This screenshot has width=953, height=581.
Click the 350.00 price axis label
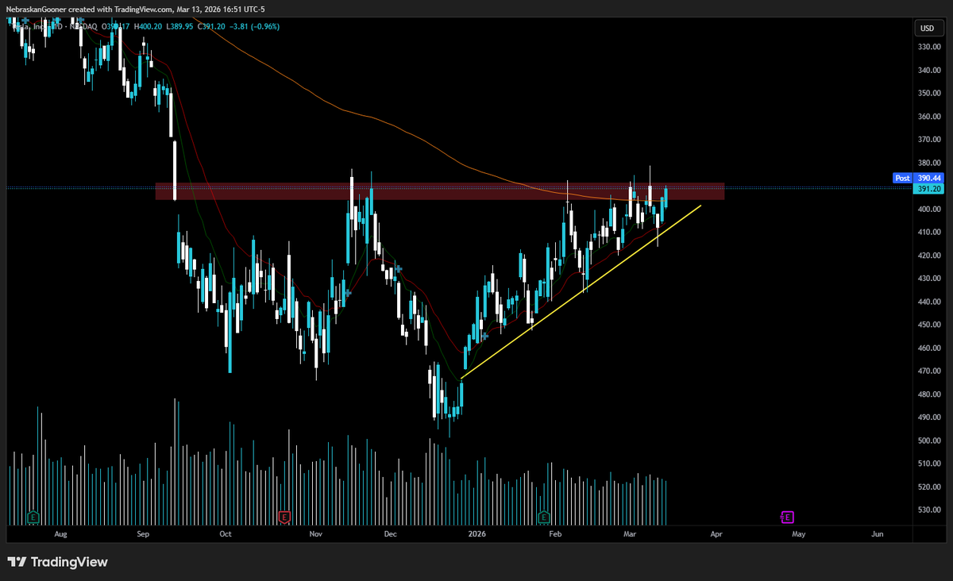928,93
